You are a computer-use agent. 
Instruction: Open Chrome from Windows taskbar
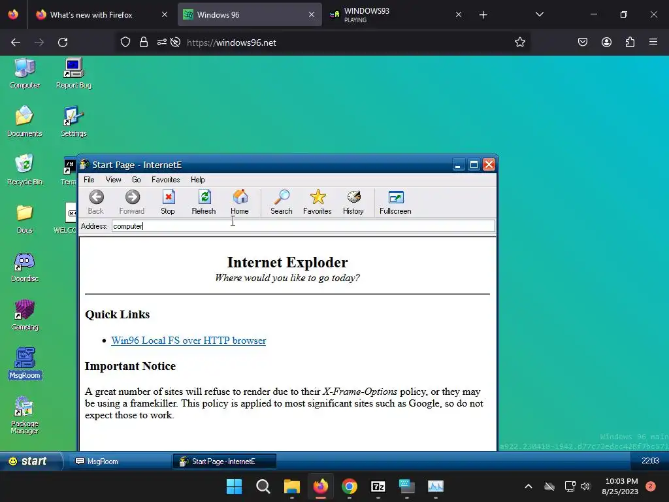pyautogui.click(x=350, y=486)
